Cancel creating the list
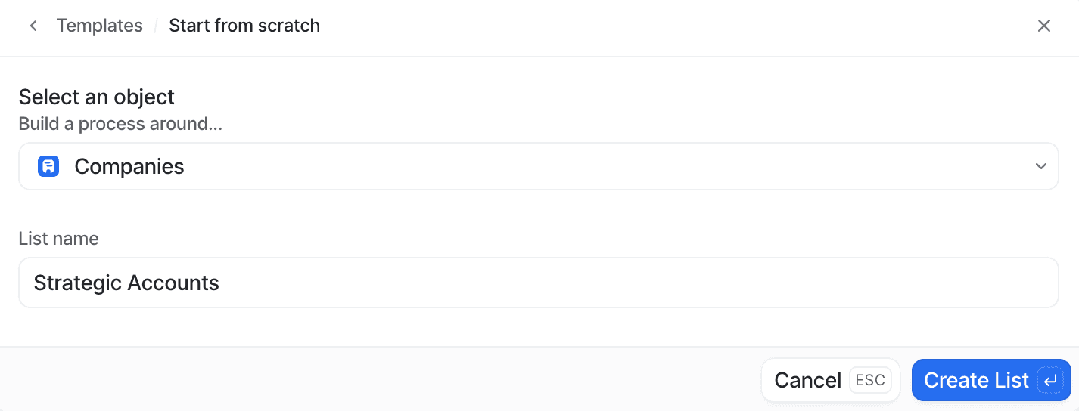Viewport: 1079px width, 411px height. point(831,380)
